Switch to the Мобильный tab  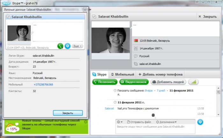122,74
